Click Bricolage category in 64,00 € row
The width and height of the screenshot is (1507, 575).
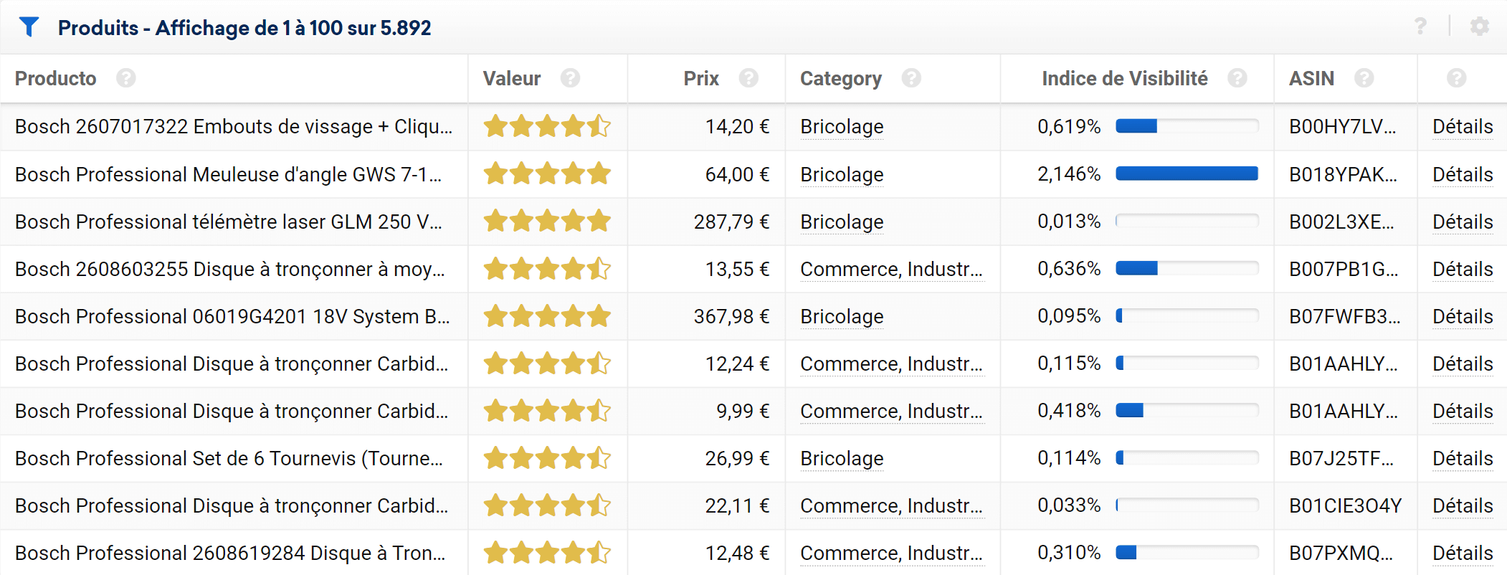click(x=842, y=174)
